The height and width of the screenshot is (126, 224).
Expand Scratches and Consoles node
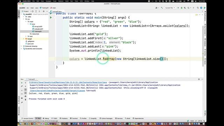[21, 49]
